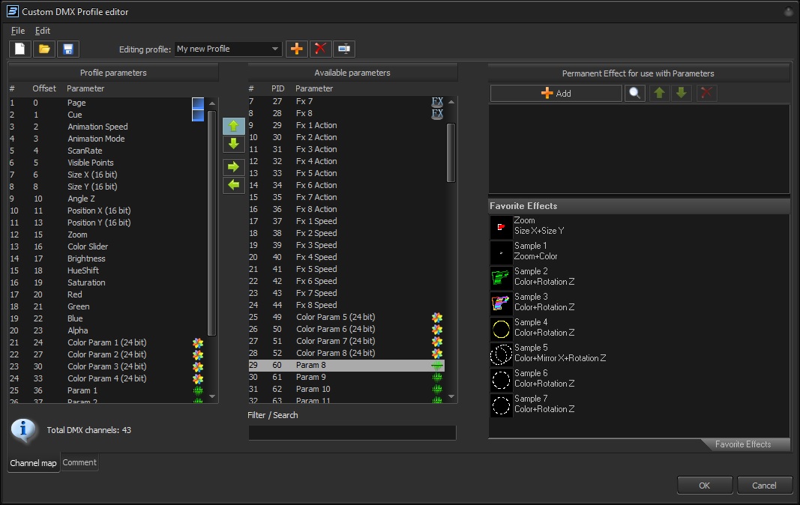Click the red X beside Editing profile
Screen dimensions: 800x505
coord(321,49)
